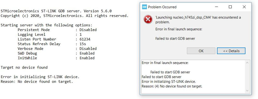Click 'Error in initializing ST-LINK device.' in details box
The image size is (258, 99).
[169, 82]
